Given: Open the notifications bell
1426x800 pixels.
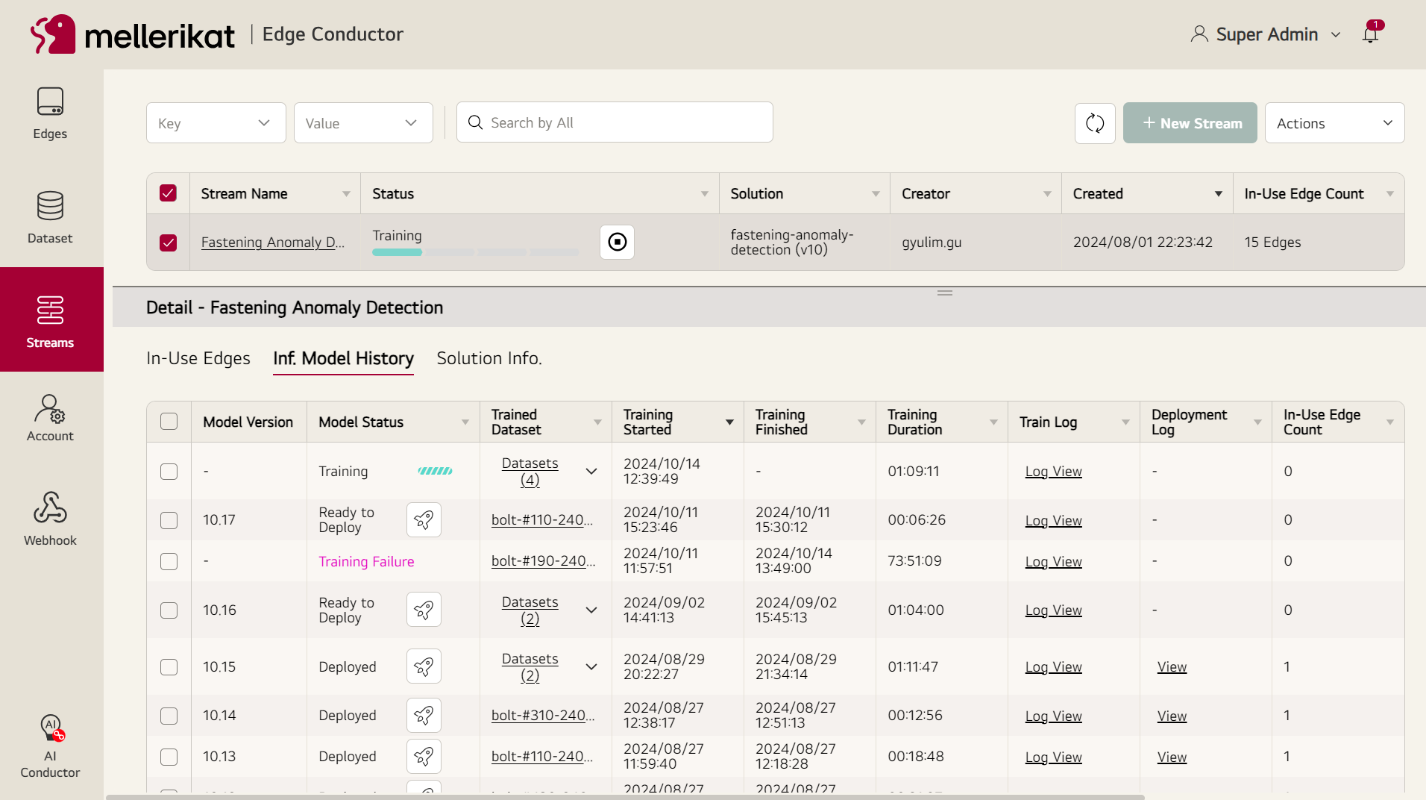Looking at the screenshot, I should 1371,34.
